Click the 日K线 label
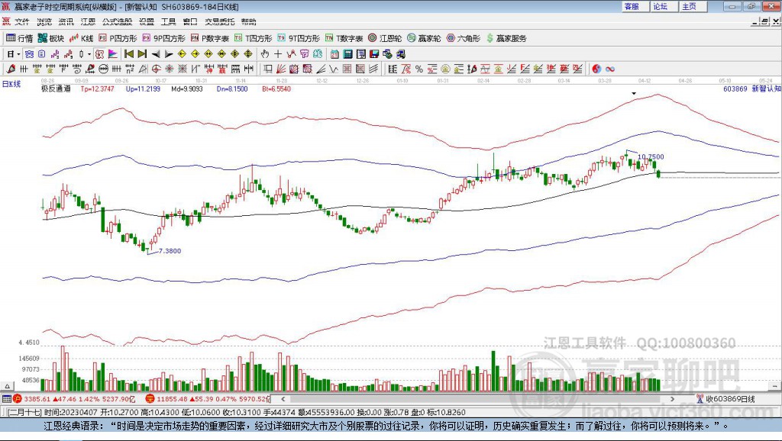This screenshot has width=782, height=441. coord(11,84)
